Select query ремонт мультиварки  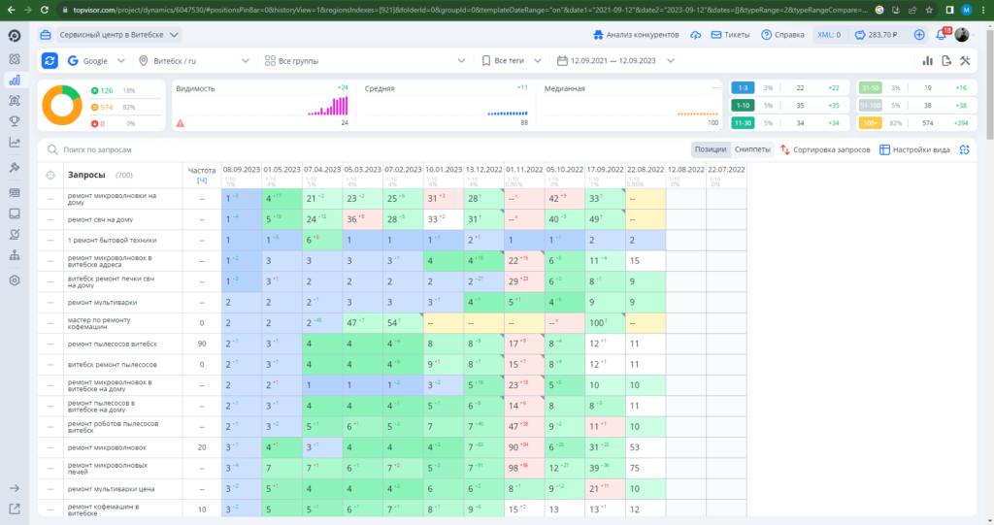click(102, 303)
